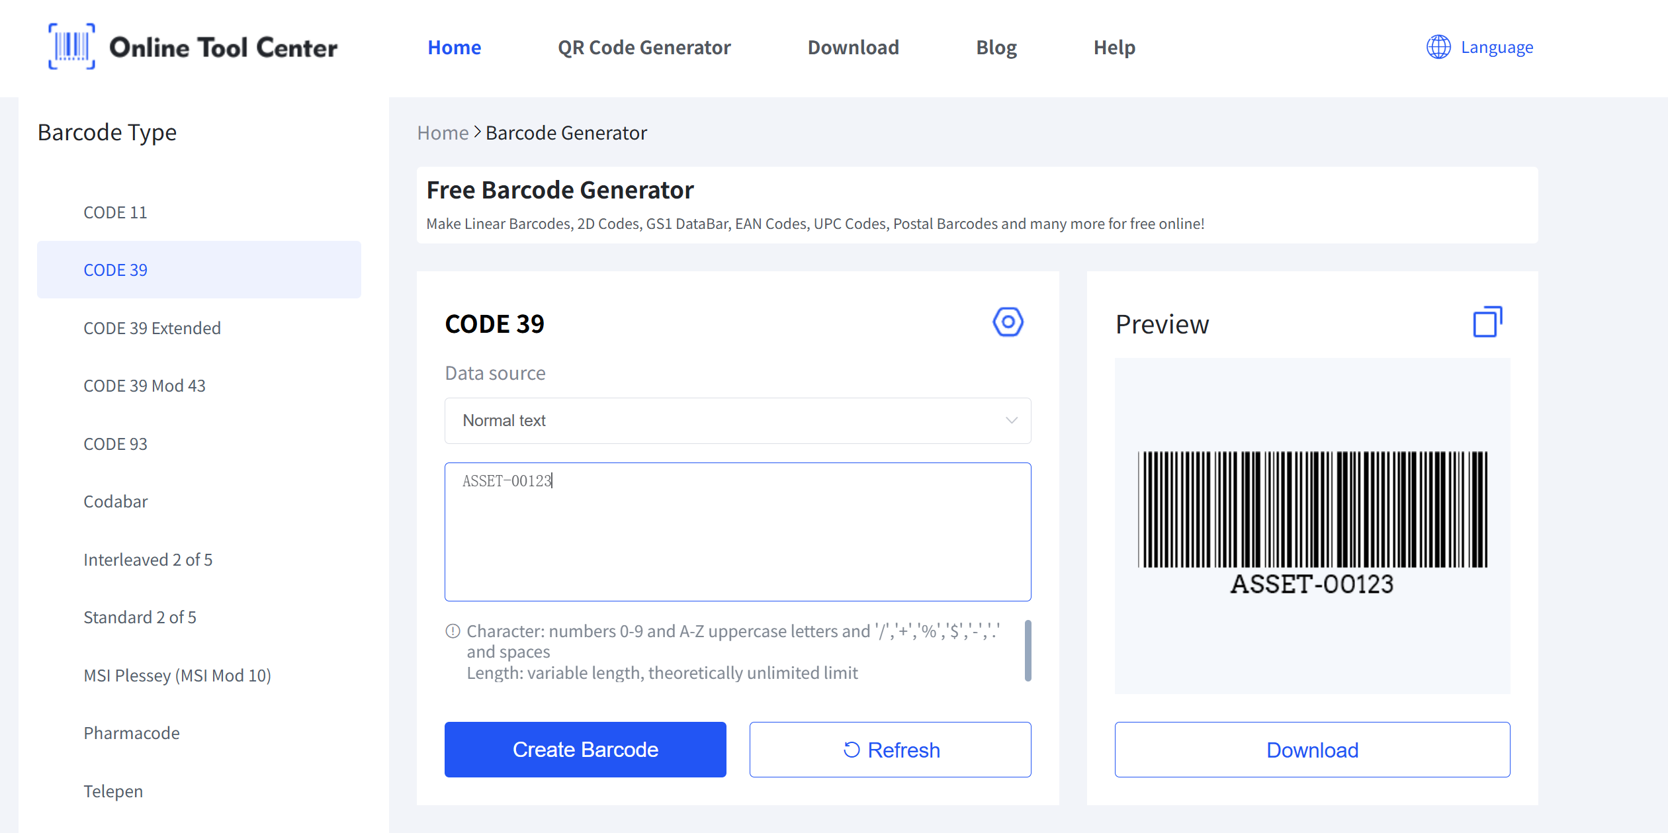The width and height of the screenshot is (1668, 833).
Task: Click the ASSET-00123 barcode preview image
Action: (x=1312, y=523)
